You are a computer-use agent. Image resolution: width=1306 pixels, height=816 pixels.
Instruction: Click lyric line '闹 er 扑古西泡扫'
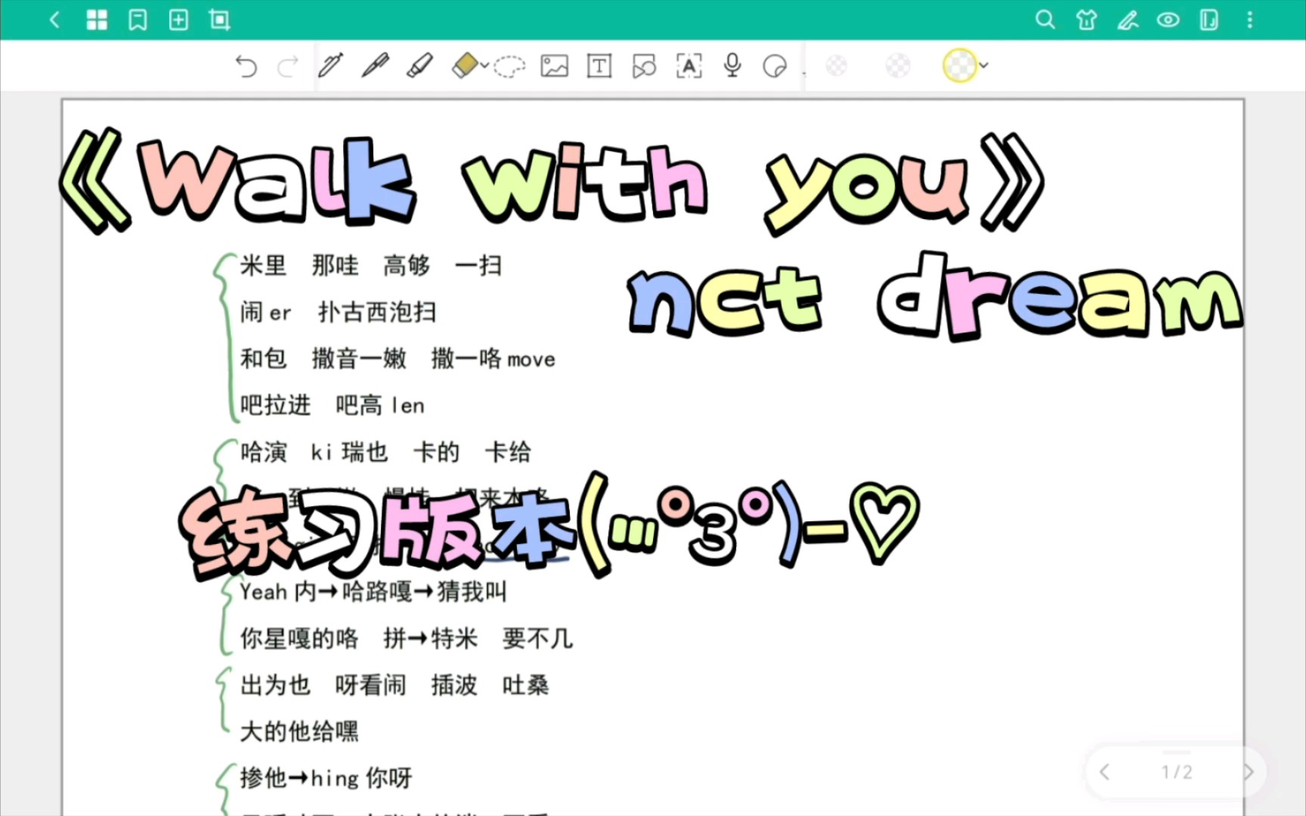click(338, 312)
